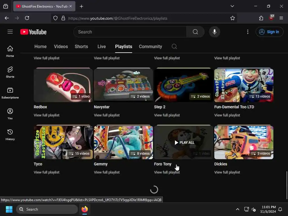Open the Firefox extensions puzzle icon
The image size is (288, 216).
[x=261, y=18]
